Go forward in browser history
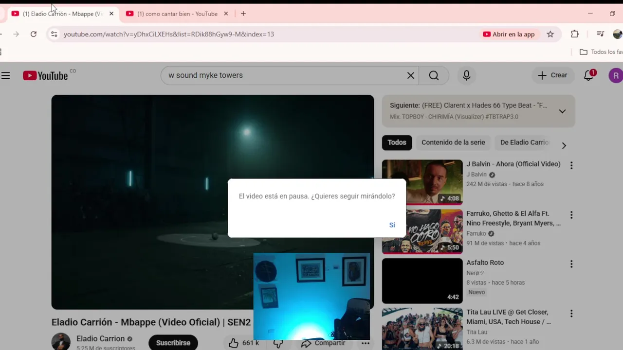623x350 pixels. 16,34
